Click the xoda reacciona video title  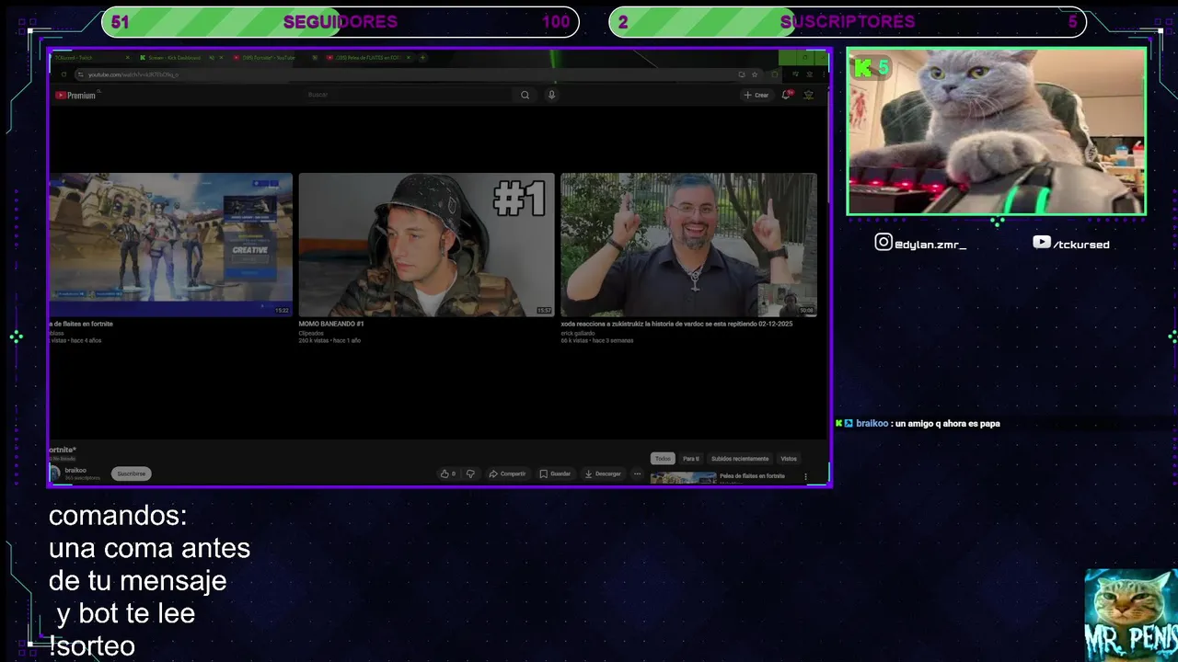676,324
